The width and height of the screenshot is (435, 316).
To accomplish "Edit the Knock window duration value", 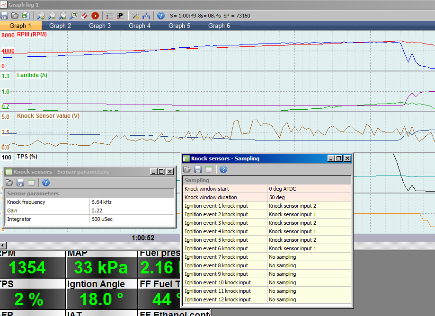I will point(309,197).
